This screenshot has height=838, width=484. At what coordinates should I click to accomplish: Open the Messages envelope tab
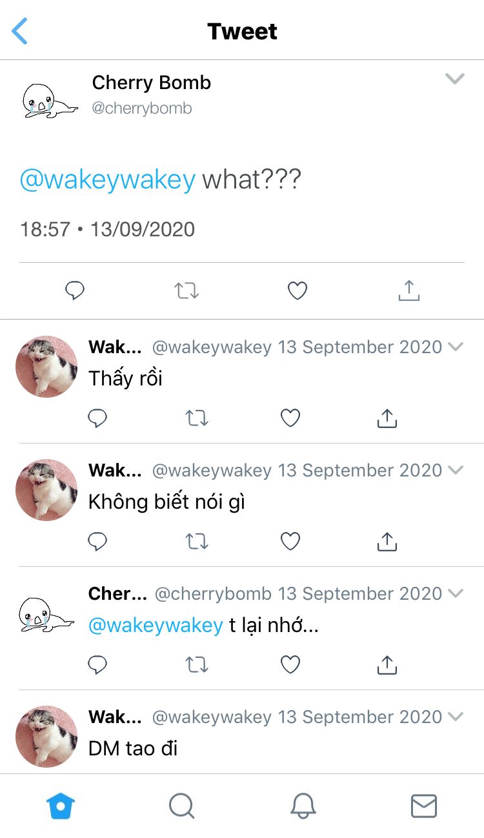pos(423,806)
